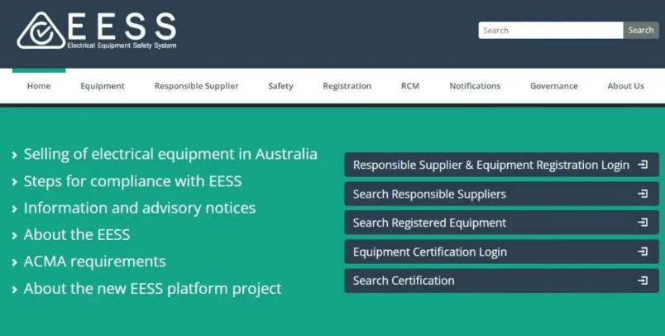Click chevron beside About the EESS

click(15, 236)
